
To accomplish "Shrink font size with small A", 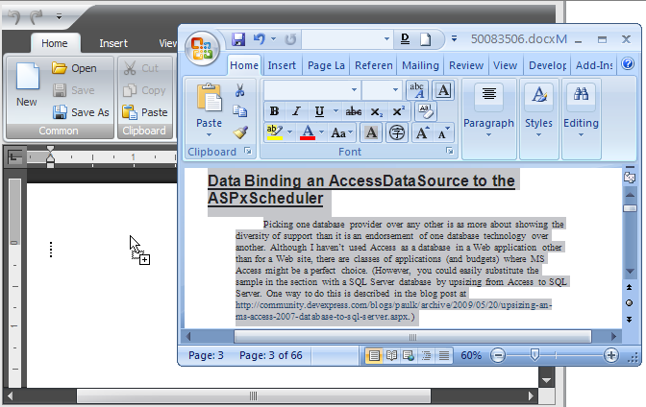I will tap(443, 132).
